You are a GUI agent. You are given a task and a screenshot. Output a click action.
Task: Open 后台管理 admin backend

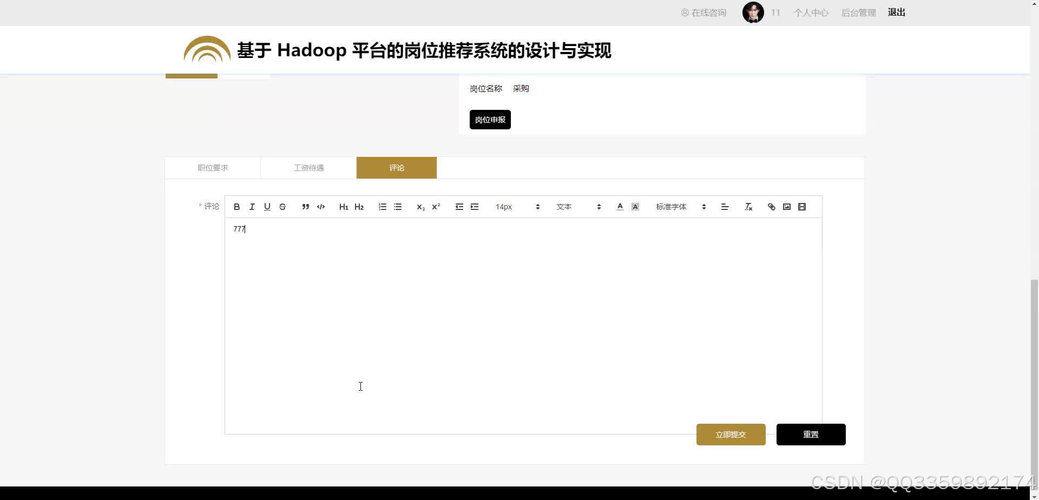pyautogui.click(x=858, y=12)
